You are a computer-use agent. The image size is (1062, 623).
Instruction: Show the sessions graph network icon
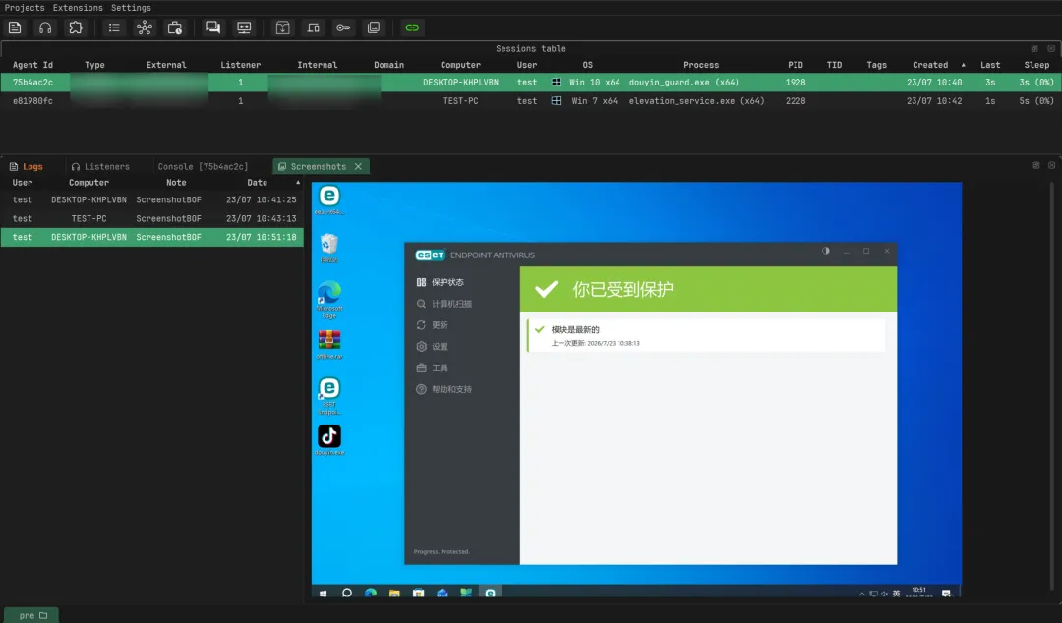pyautogui.click(x=145, y=28)
